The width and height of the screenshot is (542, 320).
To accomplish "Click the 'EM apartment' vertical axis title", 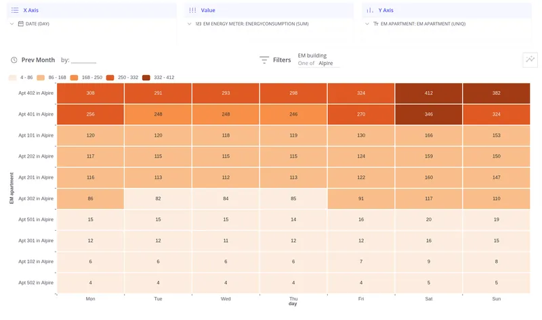I will (x=12, y=188).
